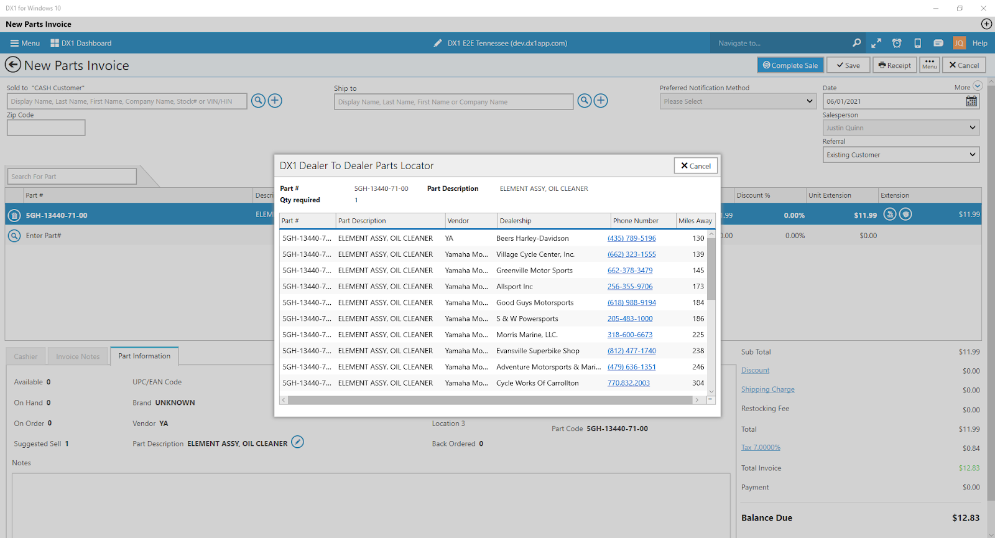The height and width of the screenshot is (538, 995).
Task: Click the Complete Sale button
Action: point(790,65)
